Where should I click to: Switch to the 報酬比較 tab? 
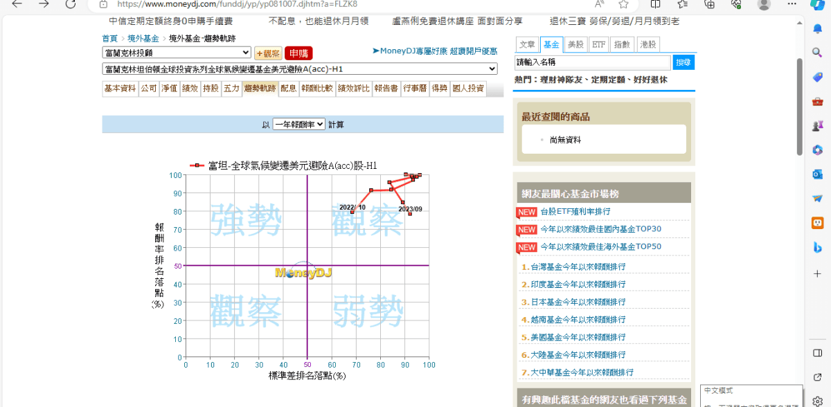(x=317, y=89)
